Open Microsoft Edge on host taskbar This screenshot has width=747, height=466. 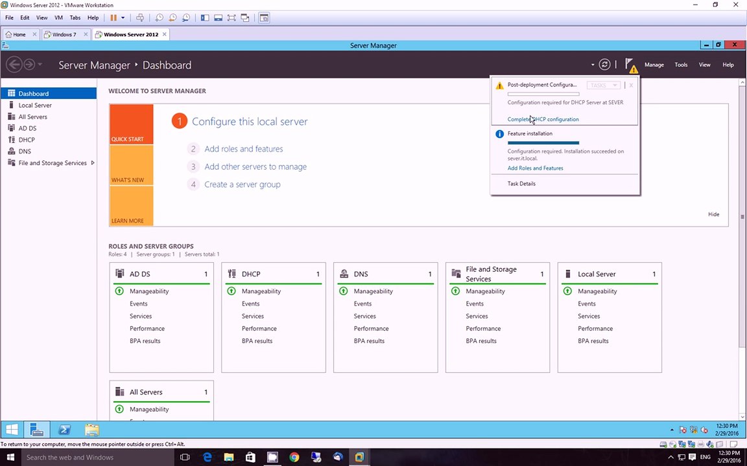(x=207, y=458)
